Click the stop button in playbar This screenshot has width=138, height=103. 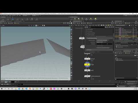coord(6,82)
